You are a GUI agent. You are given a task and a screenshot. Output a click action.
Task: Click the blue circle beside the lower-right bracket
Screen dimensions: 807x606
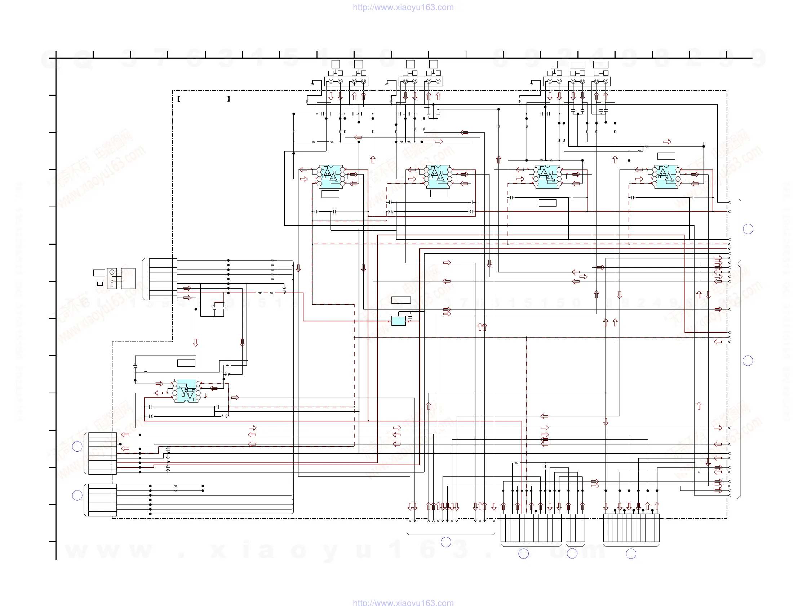point(748,361)
